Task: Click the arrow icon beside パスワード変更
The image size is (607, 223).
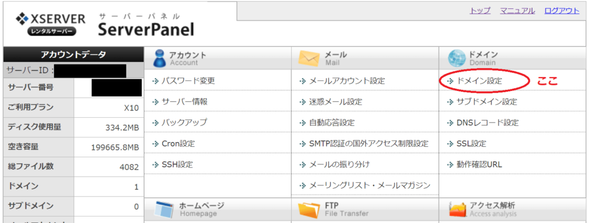Action: click(x=156, y=81)
